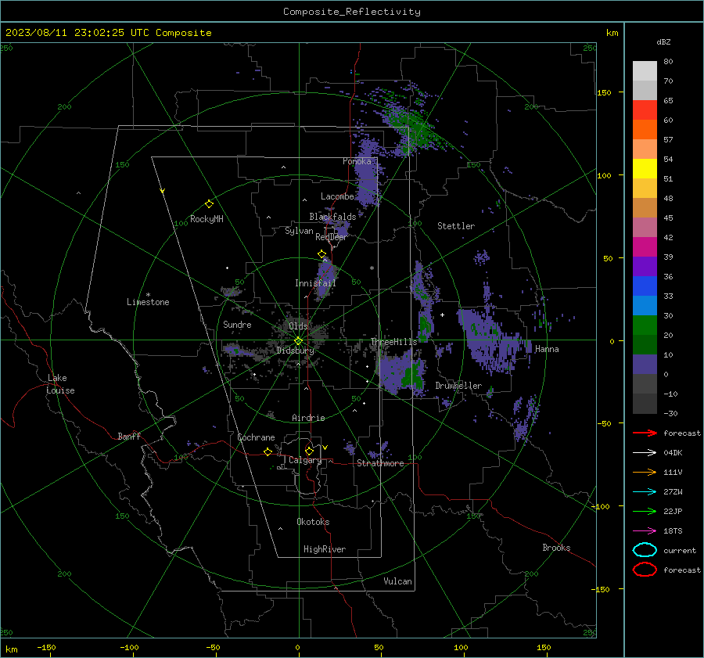Click the yellow diamond marker above Calgary

309,451
